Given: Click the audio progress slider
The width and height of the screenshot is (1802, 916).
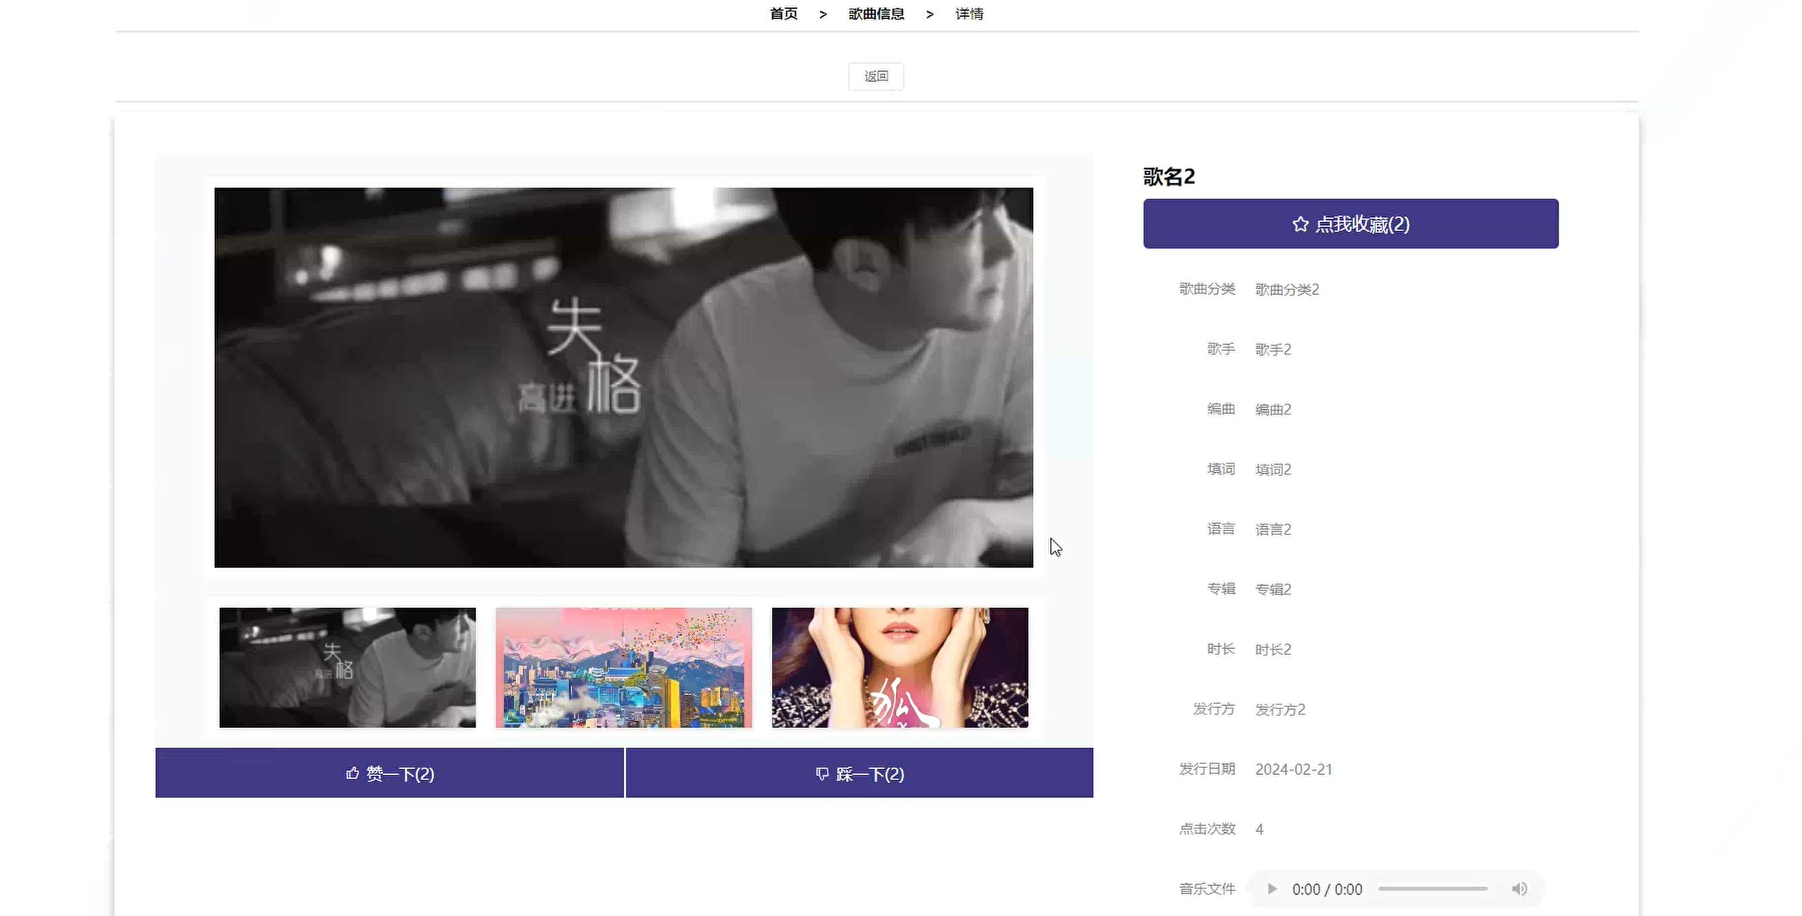Looking at the screenshot, I should coord(1433,889).
